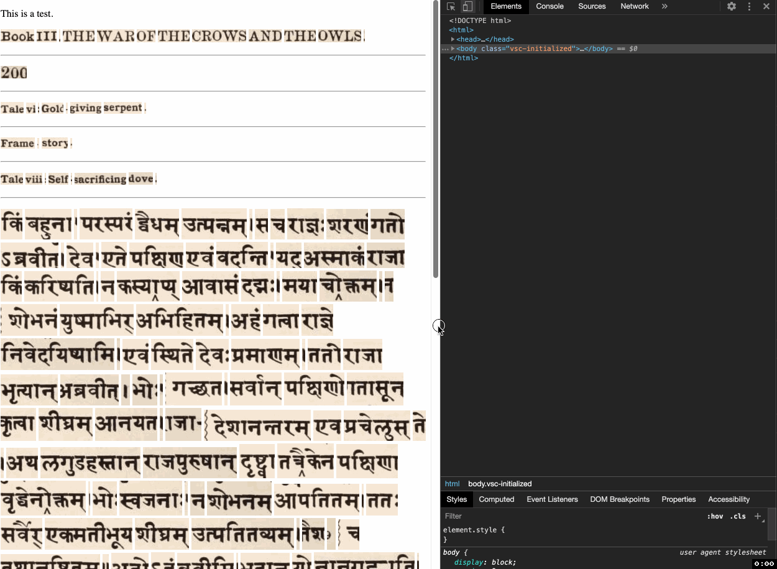777x569 pixels.
Task: Switch to the Sources tab
Action: click(x=592, y=6)
